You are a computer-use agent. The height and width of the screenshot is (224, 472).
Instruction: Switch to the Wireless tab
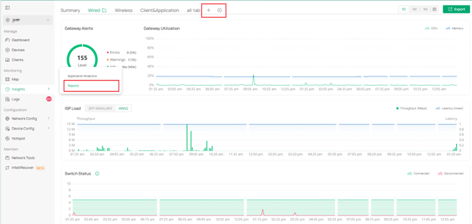(x=123, y=10)
